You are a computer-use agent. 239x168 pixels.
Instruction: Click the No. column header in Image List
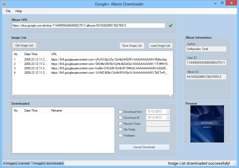(x=17, y=54)
